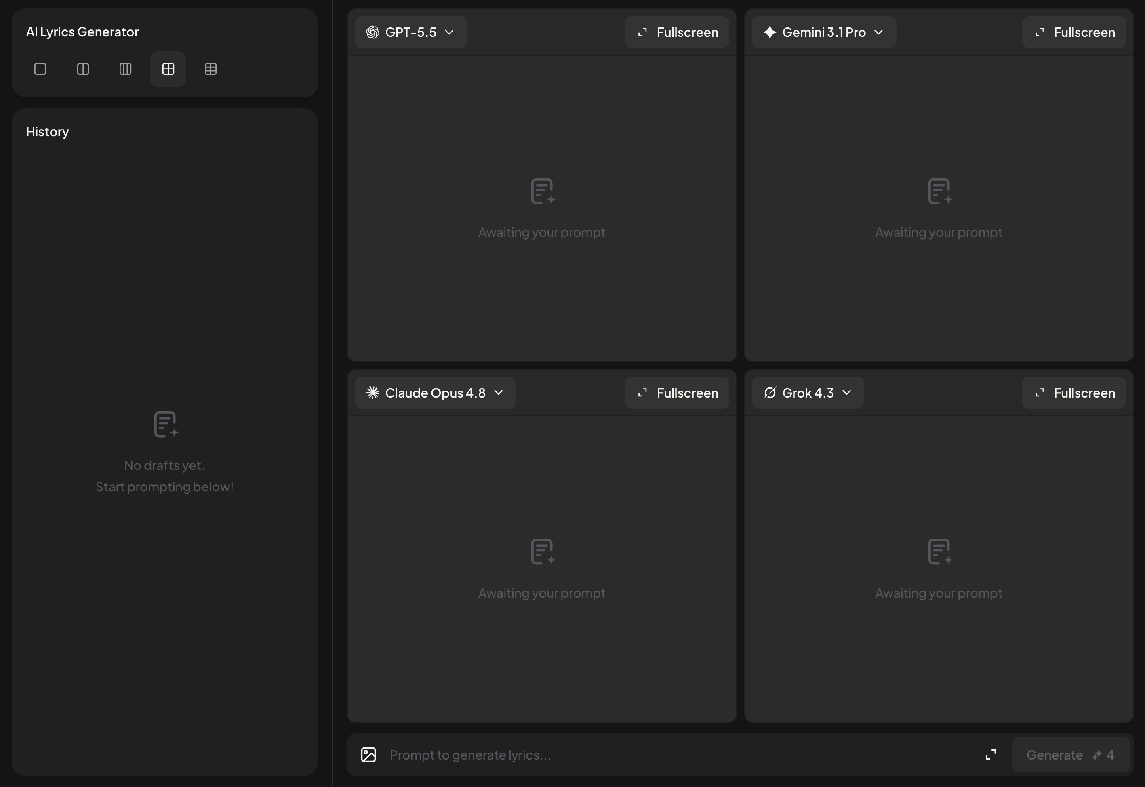
Task: Select the two-column layout icon
Action: point(83,69)
